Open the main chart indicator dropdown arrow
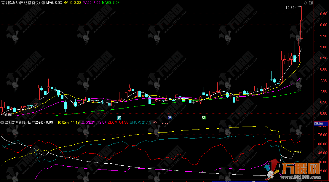329x182 pixels. (x=43, y=2)
